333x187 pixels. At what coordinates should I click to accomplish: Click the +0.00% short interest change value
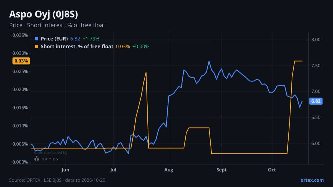(141, 47)
